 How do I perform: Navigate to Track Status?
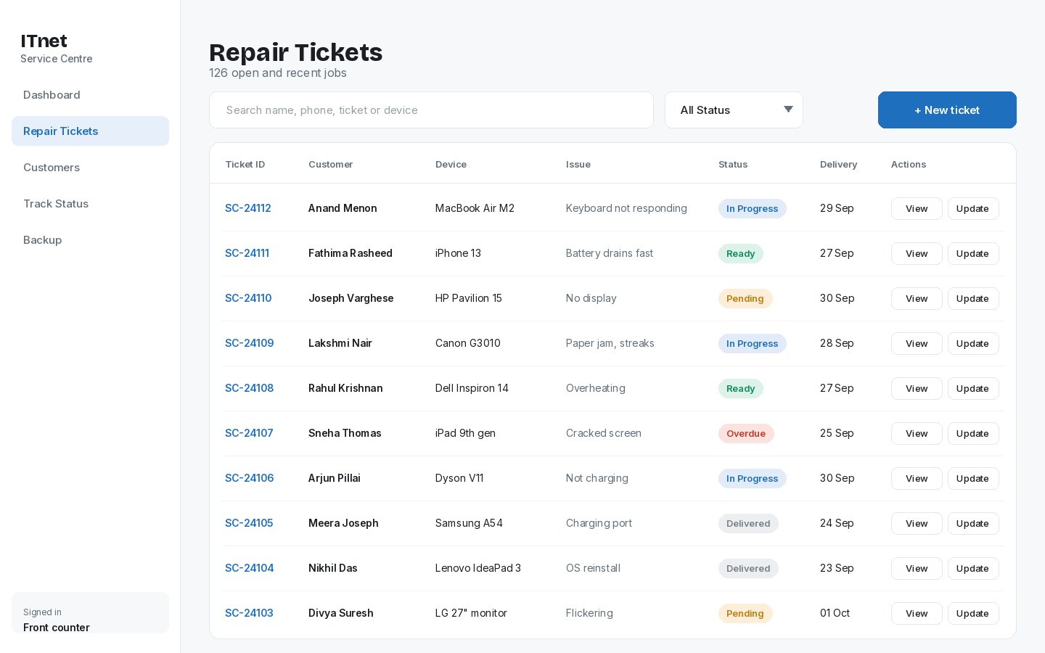pyautogui.click(x=90, y=204)
